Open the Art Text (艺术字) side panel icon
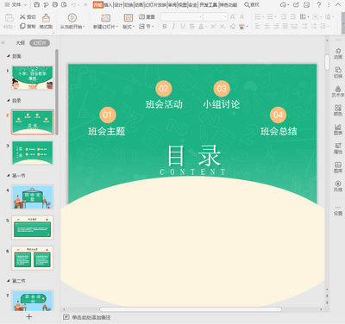The width and height of the screenshot is (345, 324). click(338, 91)
